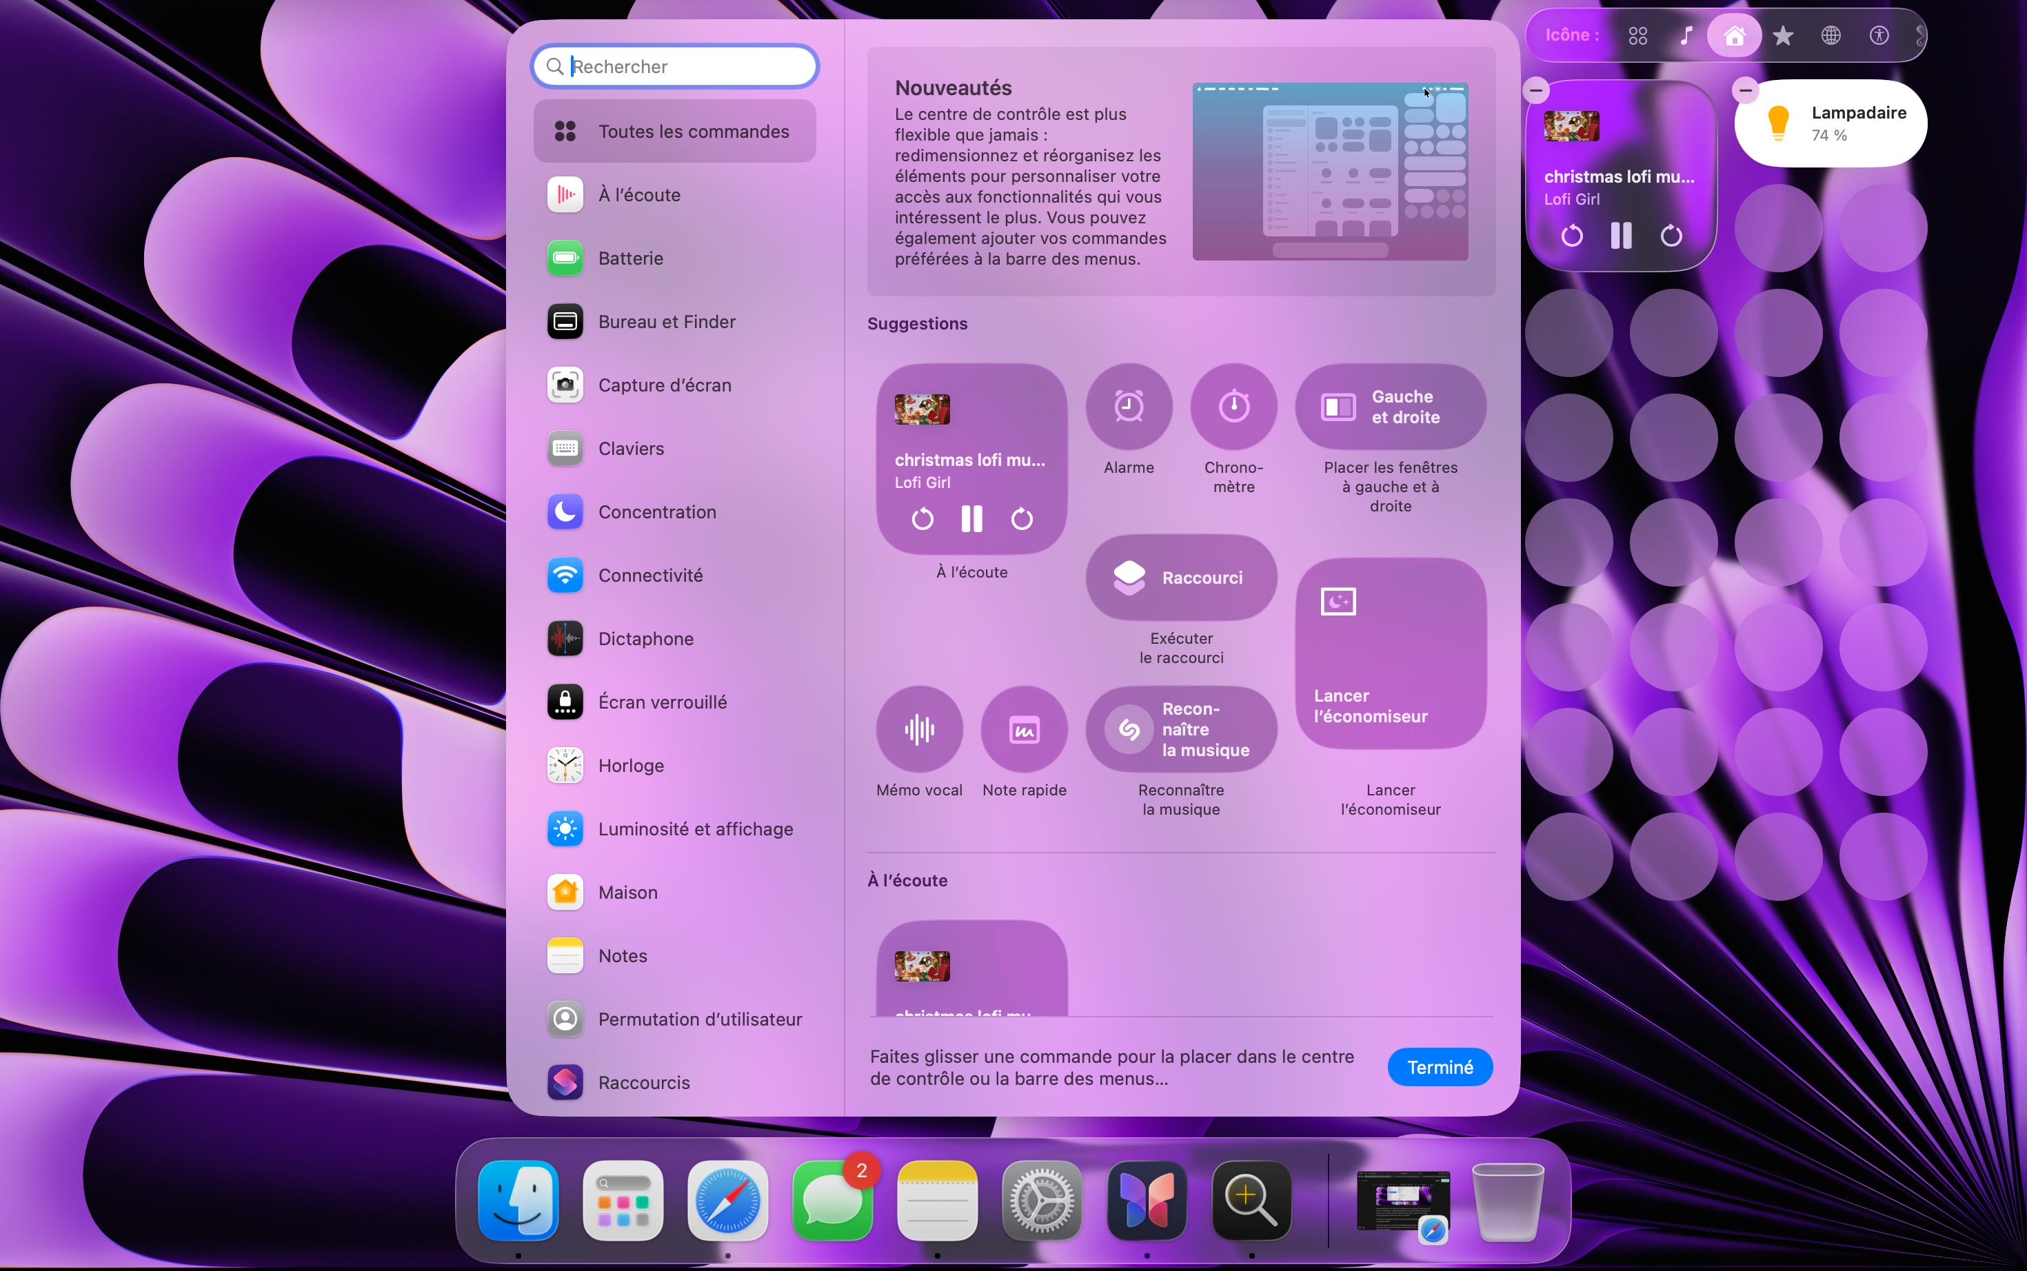This screenshot has width=2027, height=1271.
Task: Select the star icon in icon bar
Action: pyautogui.click(x=1782, y=35)
